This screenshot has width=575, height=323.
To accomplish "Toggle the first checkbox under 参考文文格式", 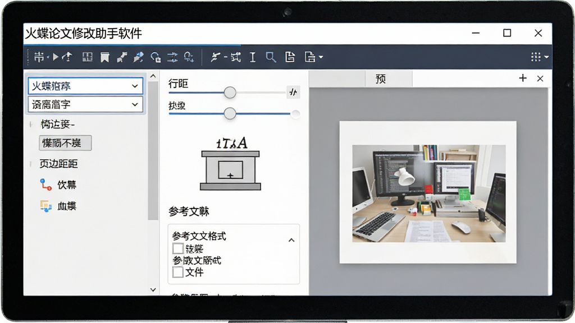I will coord(178,248).
